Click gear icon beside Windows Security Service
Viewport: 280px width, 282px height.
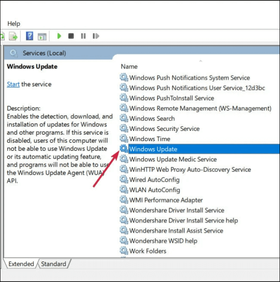point(124,128)
